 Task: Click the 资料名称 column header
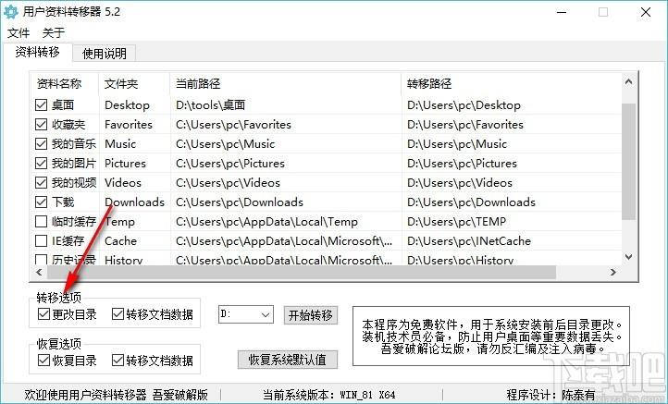[65, 83]
